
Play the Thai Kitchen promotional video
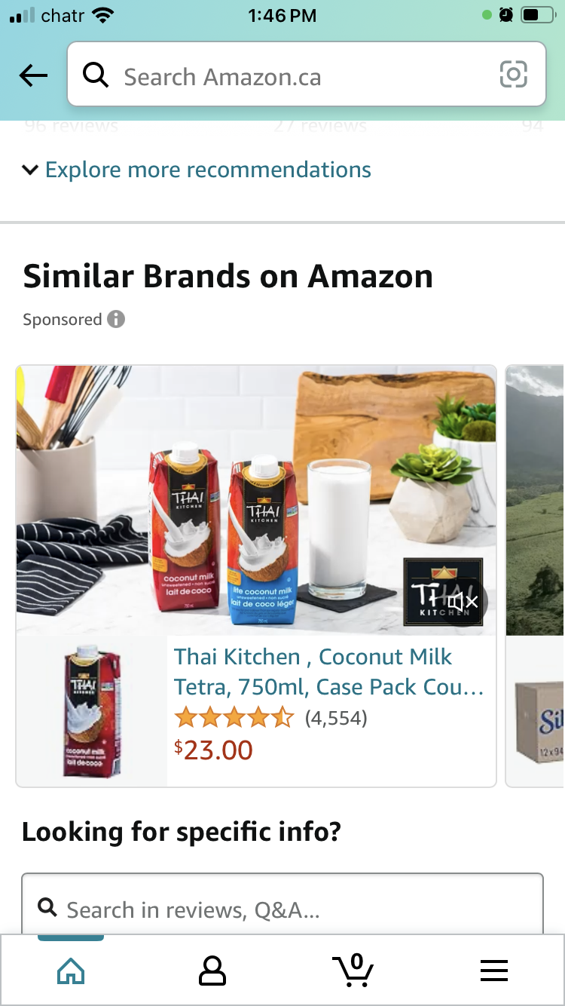256,501
